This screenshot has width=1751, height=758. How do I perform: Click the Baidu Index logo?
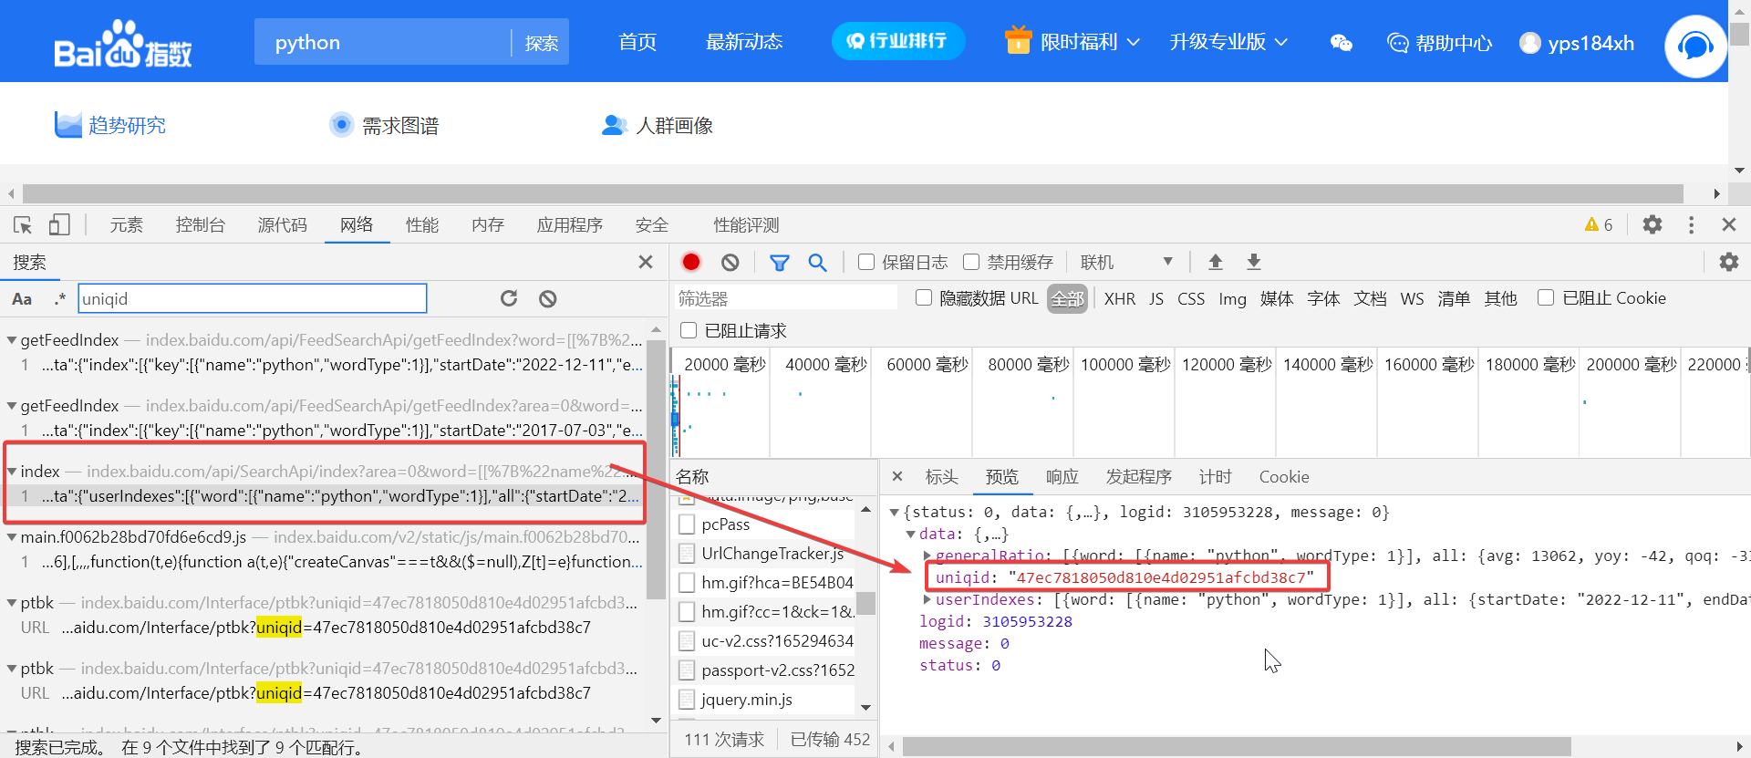pos(123,44)
